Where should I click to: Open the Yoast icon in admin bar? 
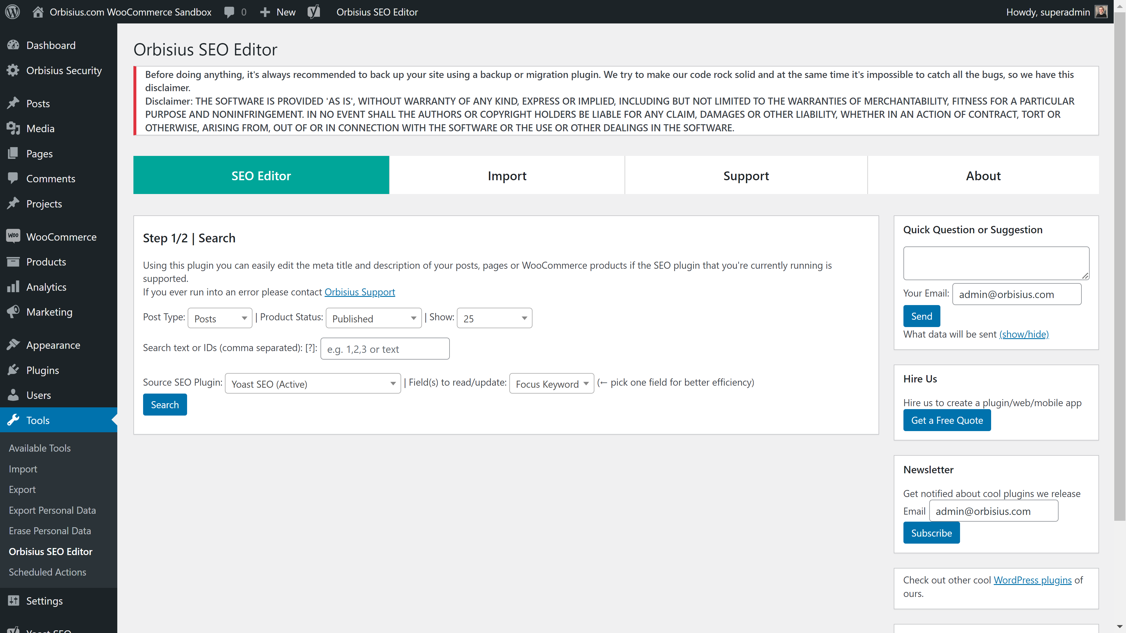pos(314,12)
